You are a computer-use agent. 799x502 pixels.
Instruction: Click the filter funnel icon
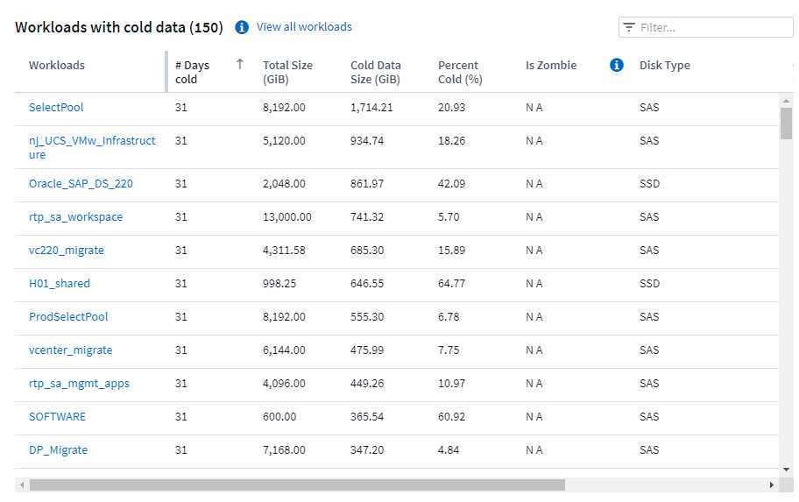coord(629,27)
